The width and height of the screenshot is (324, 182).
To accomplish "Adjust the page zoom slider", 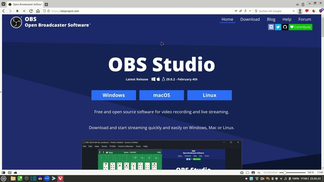I will point(292,173).
